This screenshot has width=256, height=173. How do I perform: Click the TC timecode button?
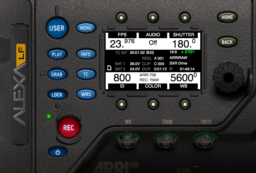point(86,74)
